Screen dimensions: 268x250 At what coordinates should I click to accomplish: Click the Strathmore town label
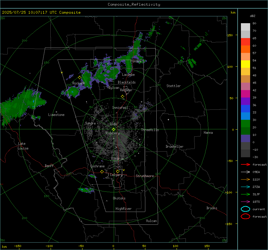click(x=145, y=176)
